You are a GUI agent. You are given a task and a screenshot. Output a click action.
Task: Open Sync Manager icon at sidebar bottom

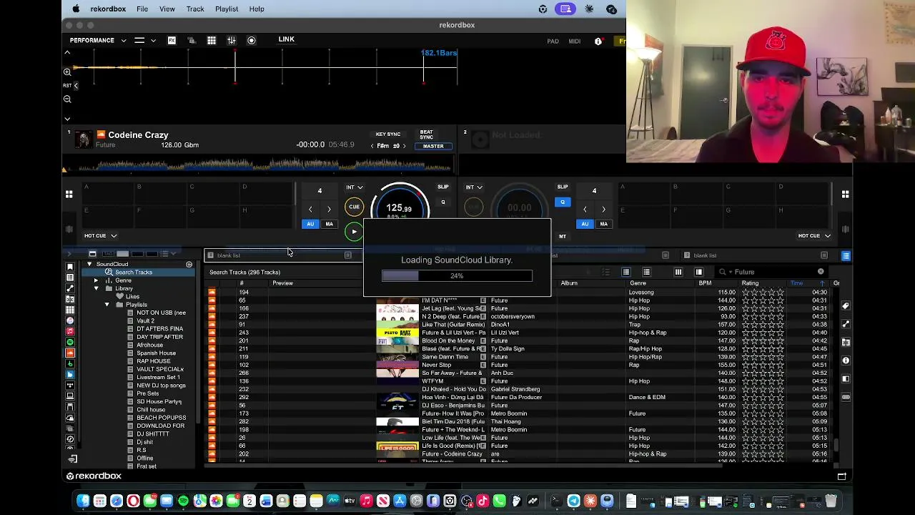(x=72, y=459)
